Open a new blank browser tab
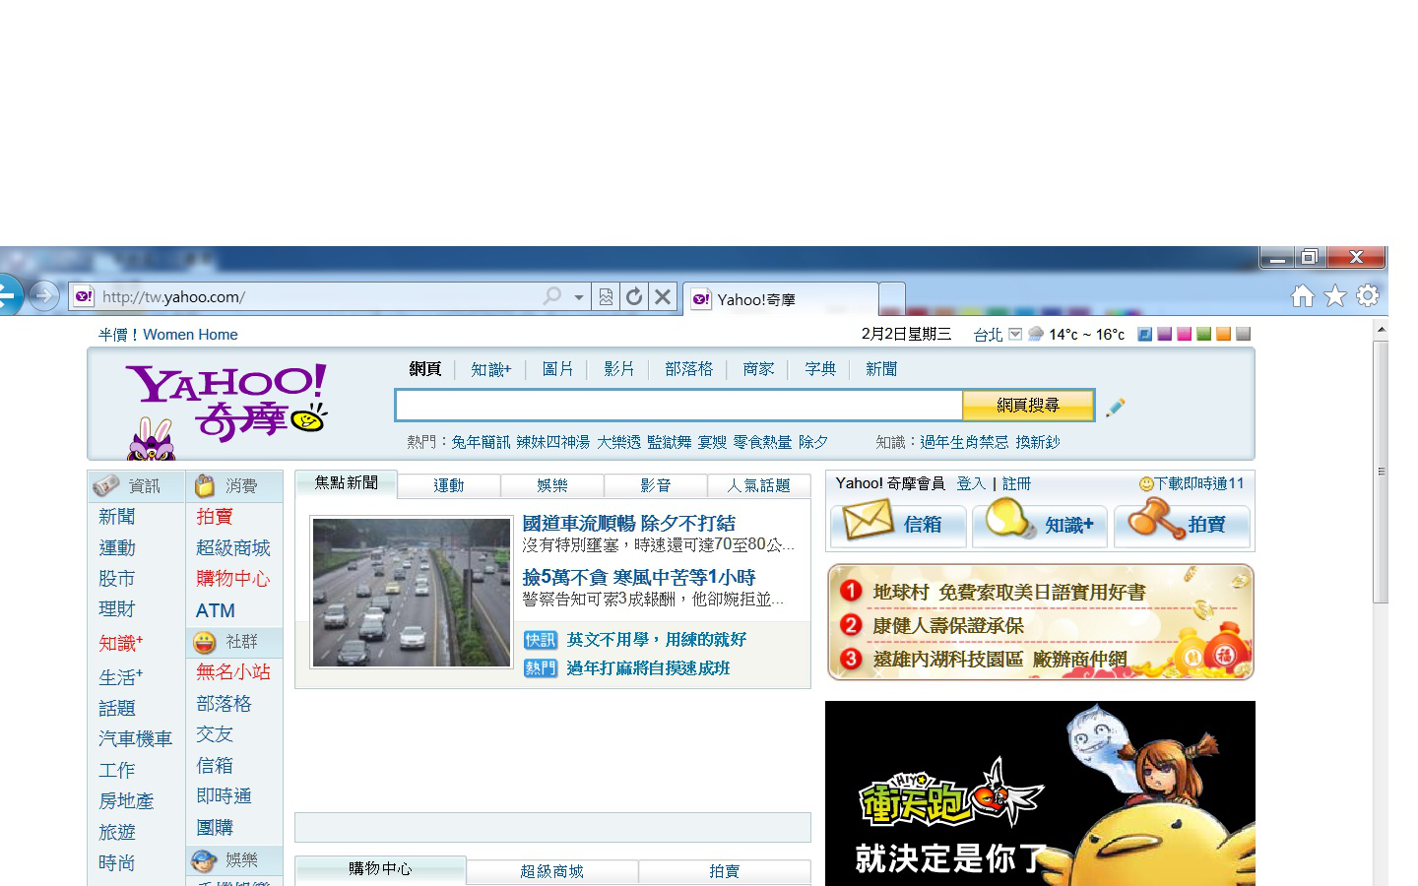Viewport: 1418px width, 886px height. pos(891,298)
